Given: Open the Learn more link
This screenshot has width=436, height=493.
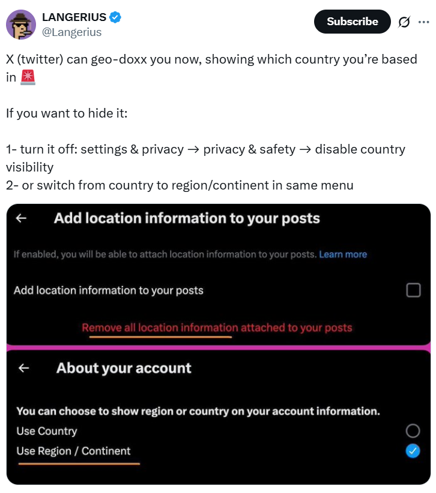Looking at the screenshot, I should 343,254.
